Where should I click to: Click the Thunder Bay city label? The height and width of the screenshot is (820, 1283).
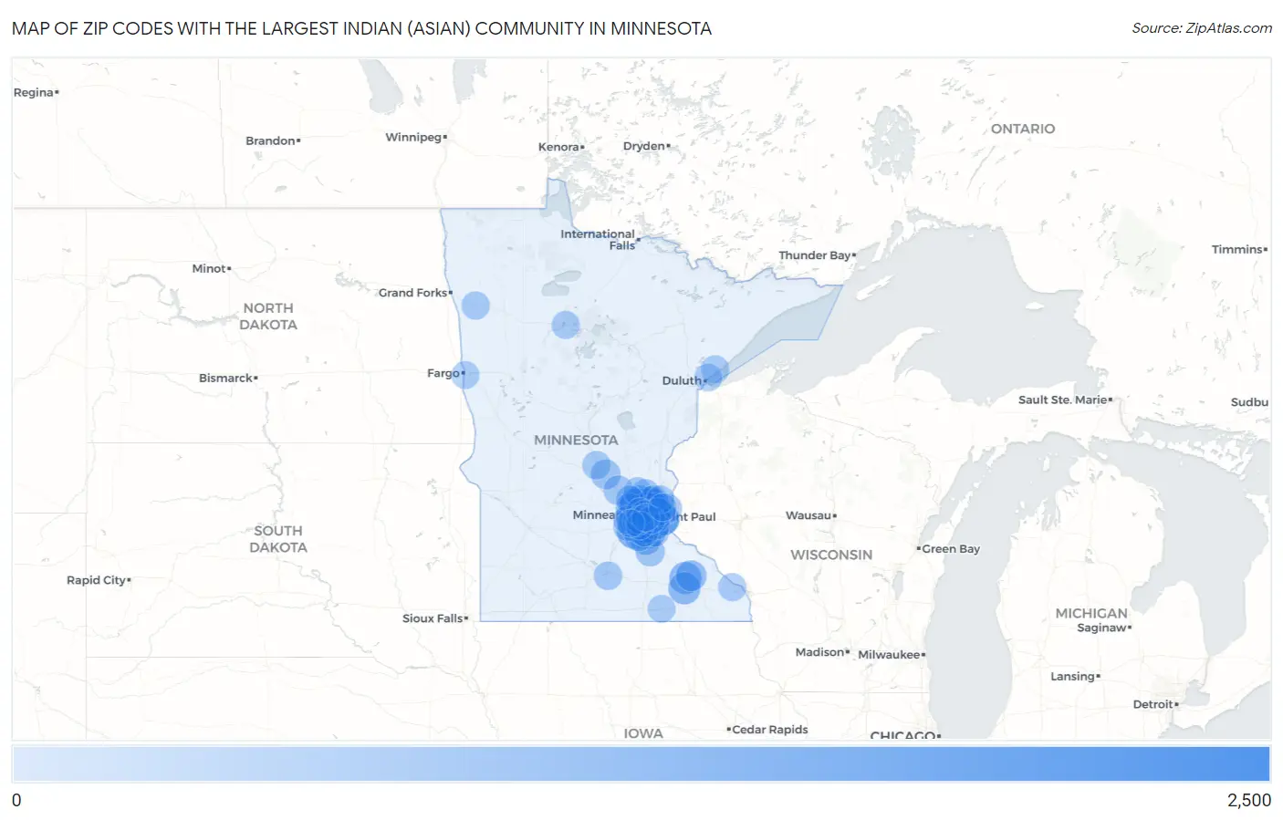click(815, 255)
